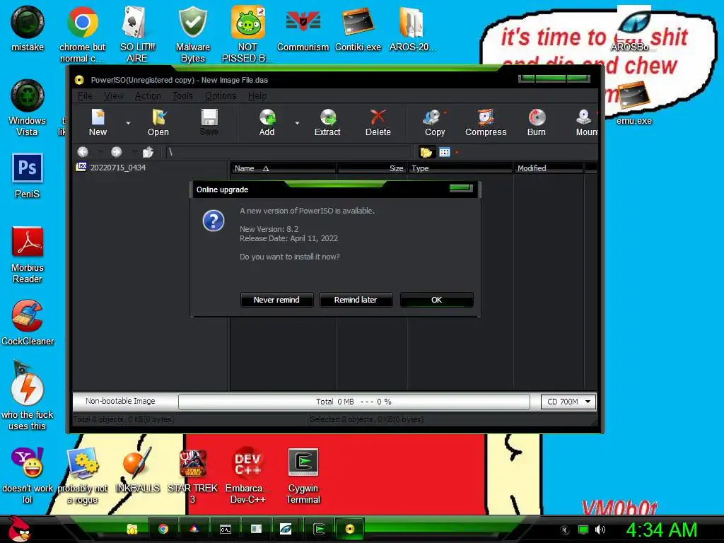This screenshot has height=543, width=724.
Task: Toggle the folders pane icon
Action: point(426,152)
